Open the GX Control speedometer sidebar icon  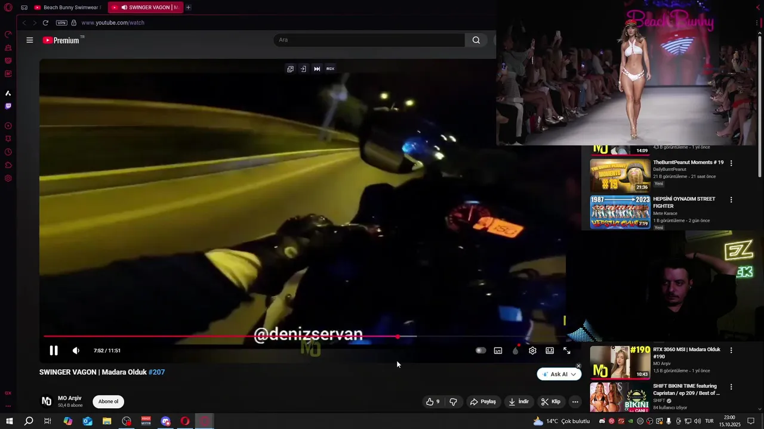click(x=8, y=35)
